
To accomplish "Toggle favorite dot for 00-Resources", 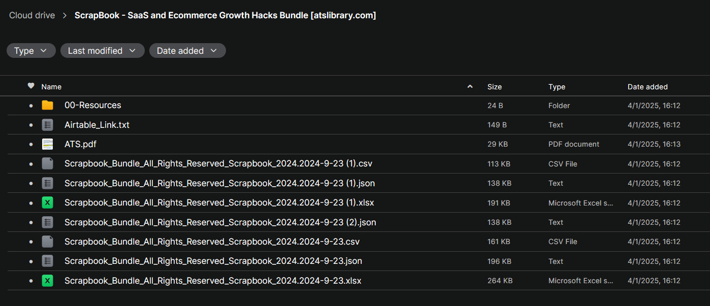I will [x=31, y=106].
